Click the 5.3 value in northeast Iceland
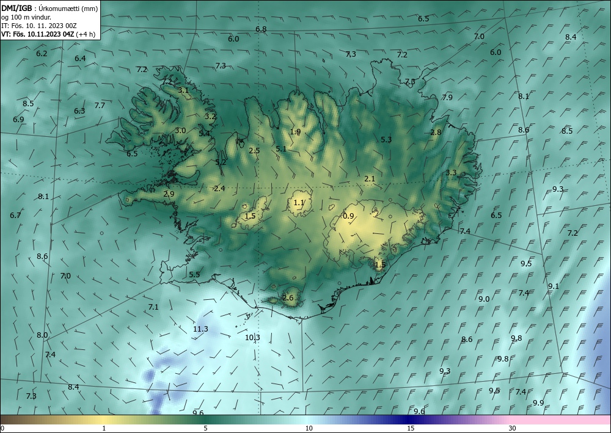 [x=386, y=139]
